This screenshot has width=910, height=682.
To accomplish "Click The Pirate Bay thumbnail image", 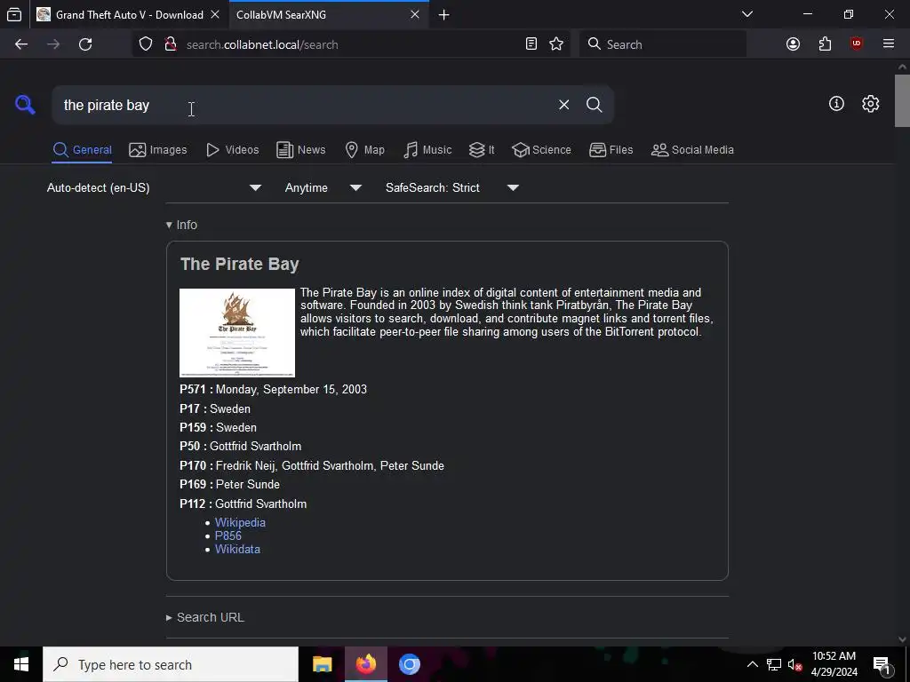I will pyautogui.click(x=237, y=333).
